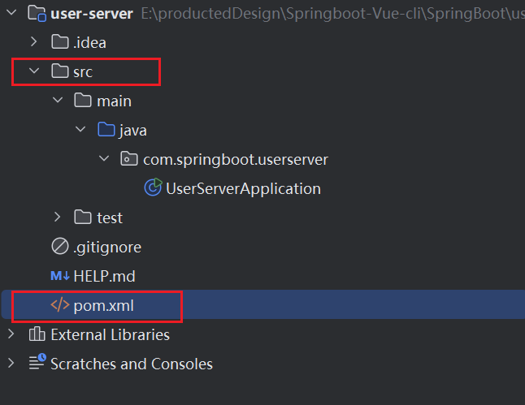
Task: Expand the External Libraries node
Action: click(11, 334)
